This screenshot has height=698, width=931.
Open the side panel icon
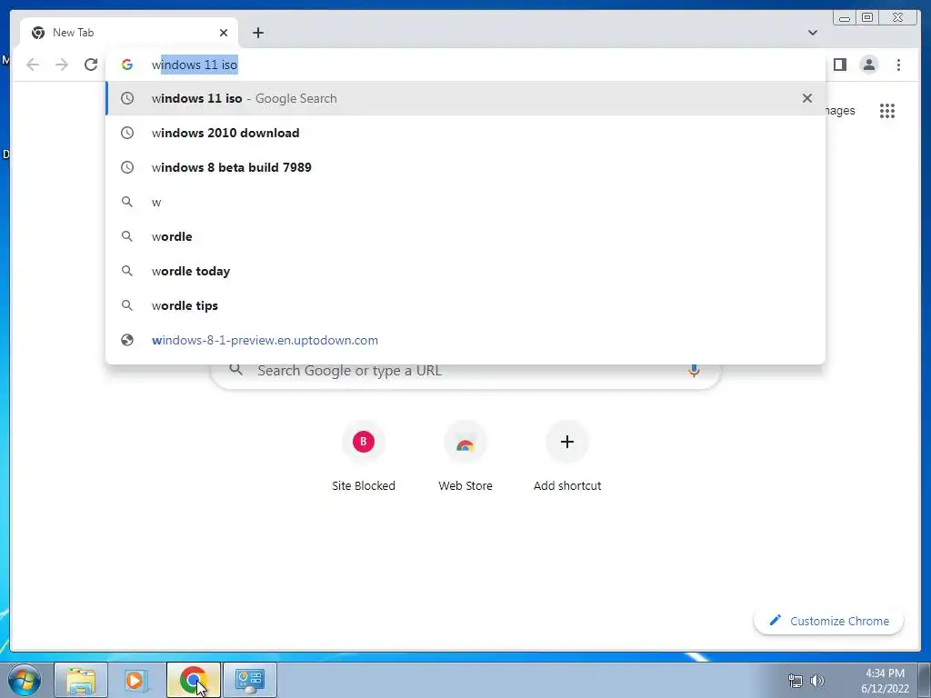pos(839,65)
